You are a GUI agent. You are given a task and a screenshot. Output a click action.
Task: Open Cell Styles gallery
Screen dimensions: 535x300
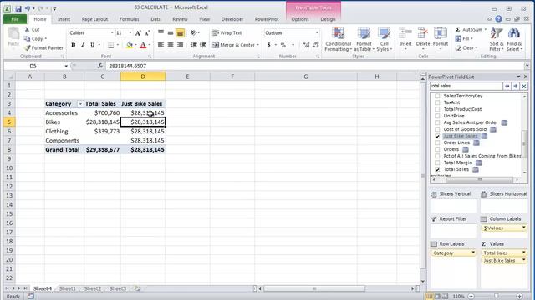click(385, 40)
